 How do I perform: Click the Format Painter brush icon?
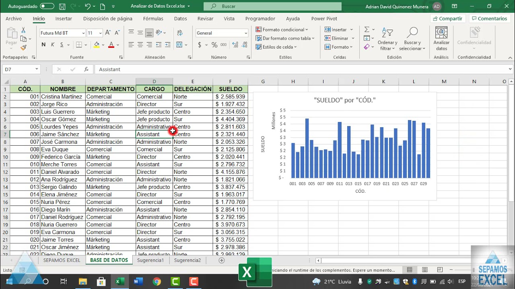pos(23,47)
